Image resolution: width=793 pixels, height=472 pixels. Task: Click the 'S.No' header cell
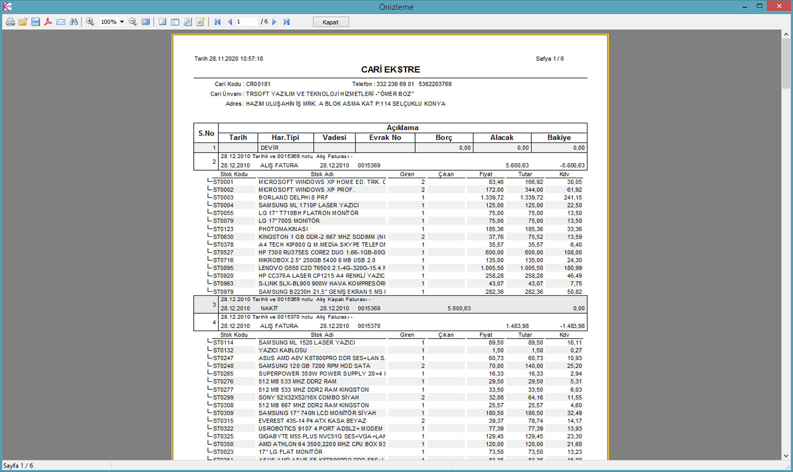(x=206, y=133)
